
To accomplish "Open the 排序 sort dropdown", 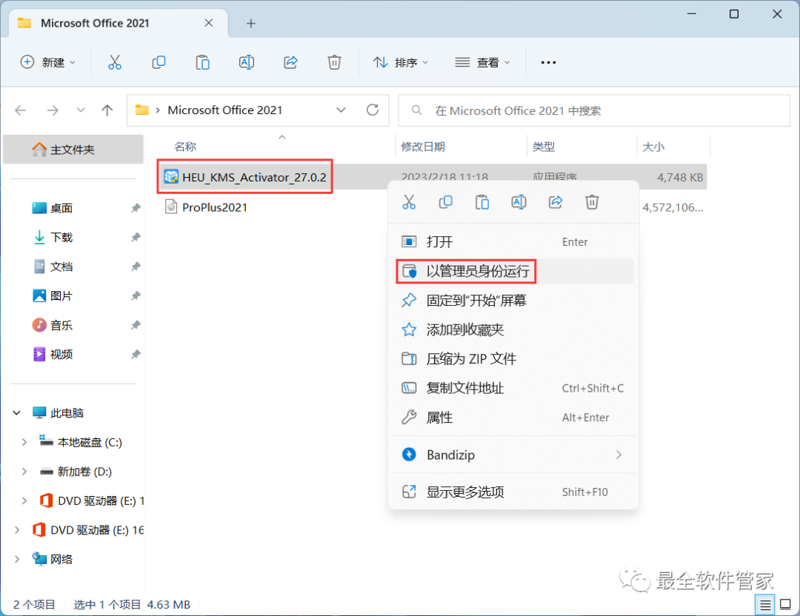I will [x=401, y=62].
